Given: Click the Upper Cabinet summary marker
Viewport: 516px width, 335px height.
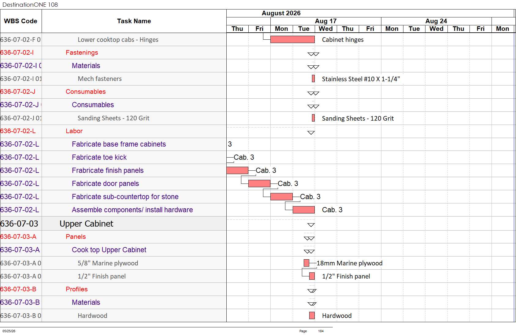Looking at the screenshot, I should point(311,225).
